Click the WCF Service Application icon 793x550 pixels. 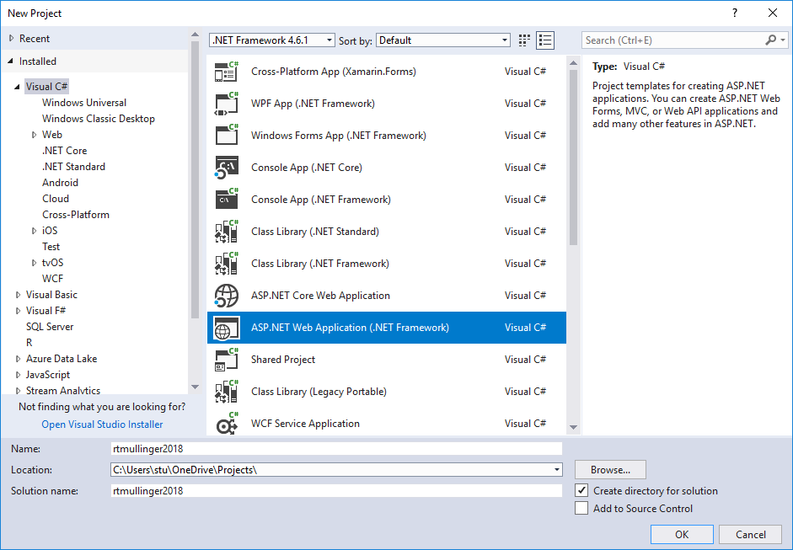point(226,424)
